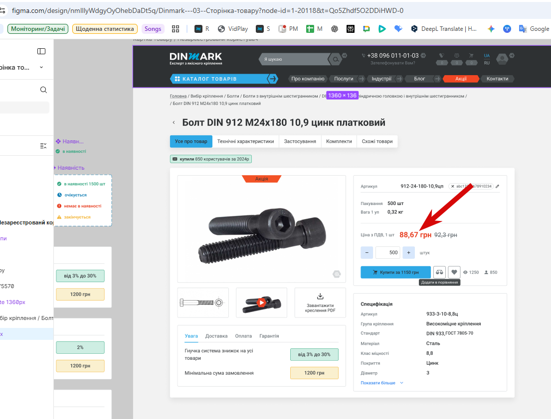
Task: Open the Моніторинг/Задачі bookmark
Action: coord(37,29)
